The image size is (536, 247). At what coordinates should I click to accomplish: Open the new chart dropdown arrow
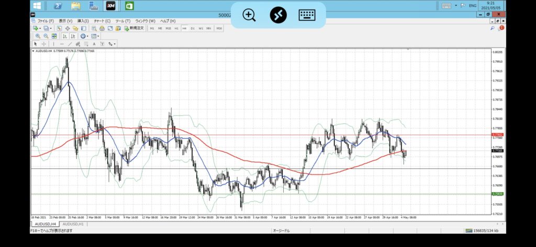pos(40,28)
